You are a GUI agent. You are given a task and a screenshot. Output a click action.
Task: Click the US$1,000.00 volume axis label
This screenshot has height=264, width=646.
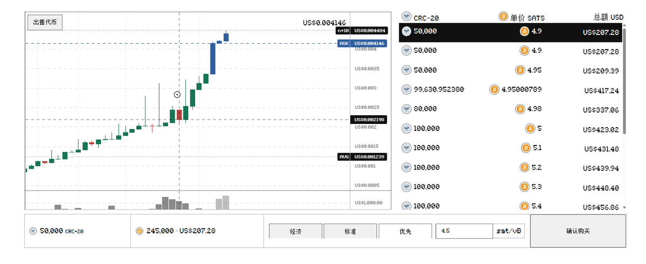(369, 203)
